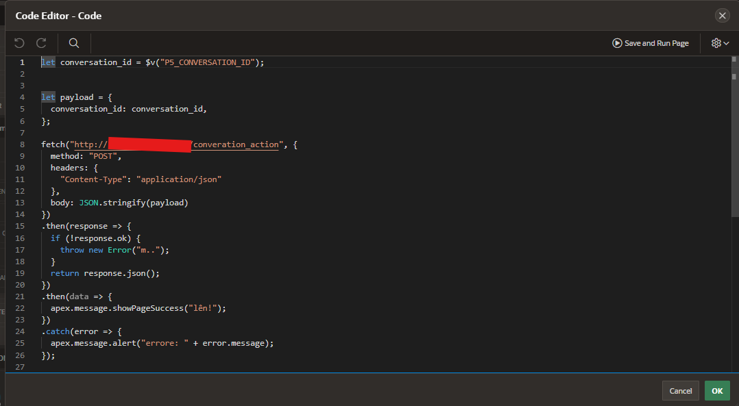Click the 'Code Editor - Code' title

click(58, 16)
